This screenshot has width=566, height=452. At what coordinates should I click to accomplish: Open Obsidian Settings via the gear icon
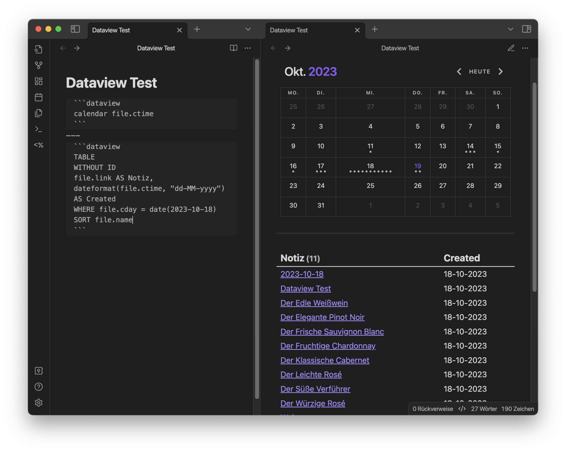[39, 403]
